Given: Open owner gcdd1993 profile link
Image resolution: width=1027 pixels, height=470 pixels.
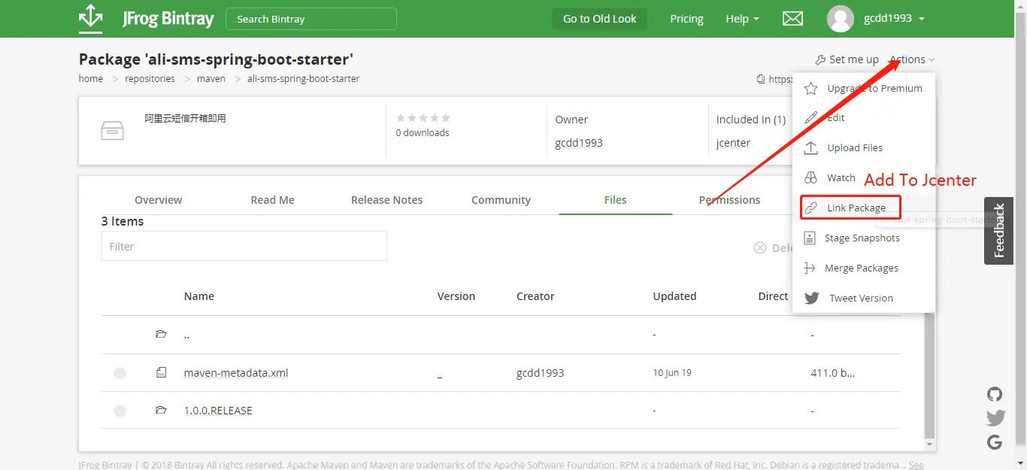Looking at the screenshot, I should [579, 143].
